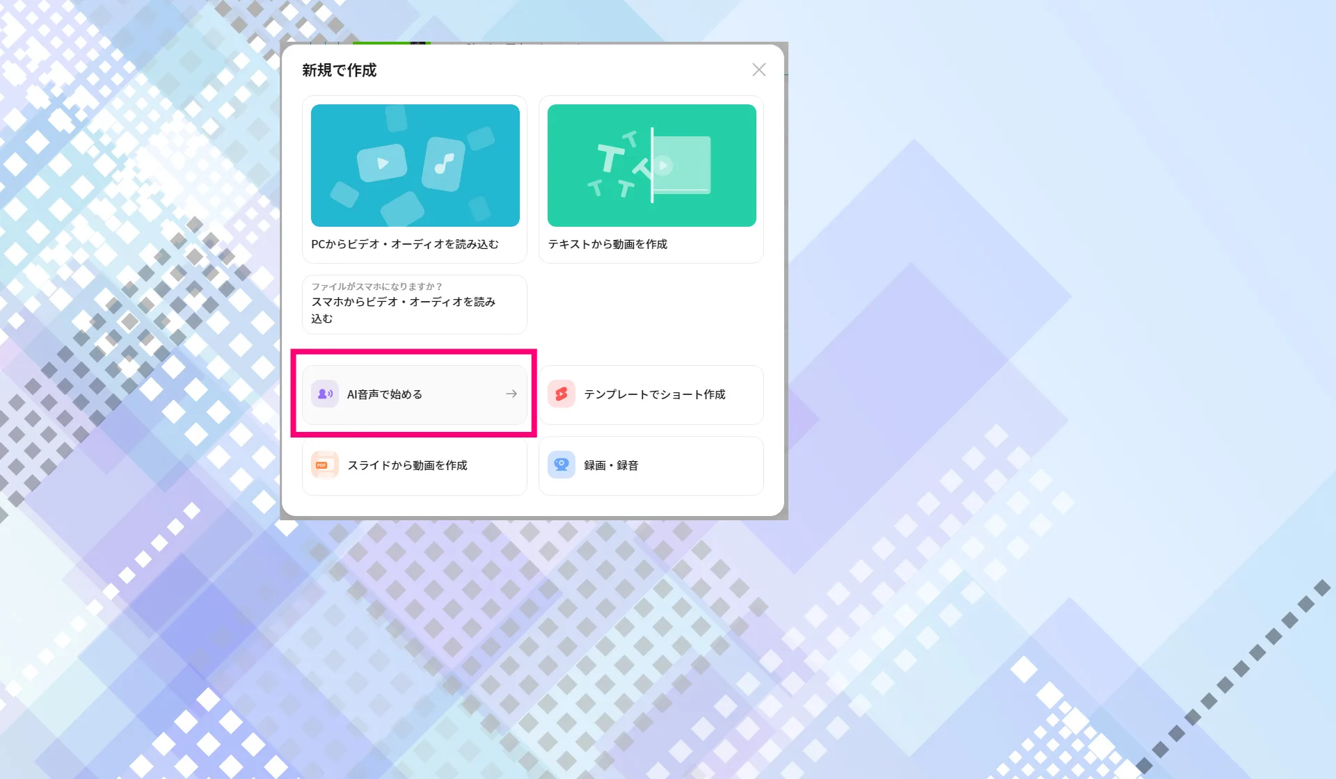Viewport: 1336px width, 779px height.
Task: Click the play icon in the blue import thumbnail
Action: tap(382, 163)
